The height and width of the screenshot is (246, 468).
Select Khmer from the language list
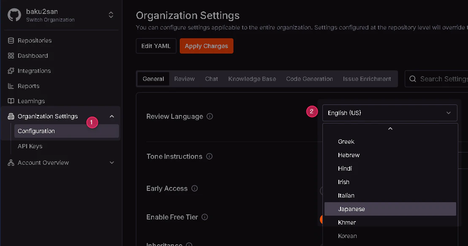point(390,222)
